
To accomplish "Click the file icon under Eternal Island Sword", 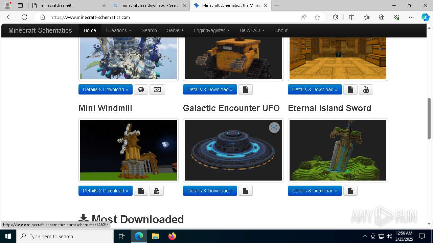I will [x=350, y=191].
